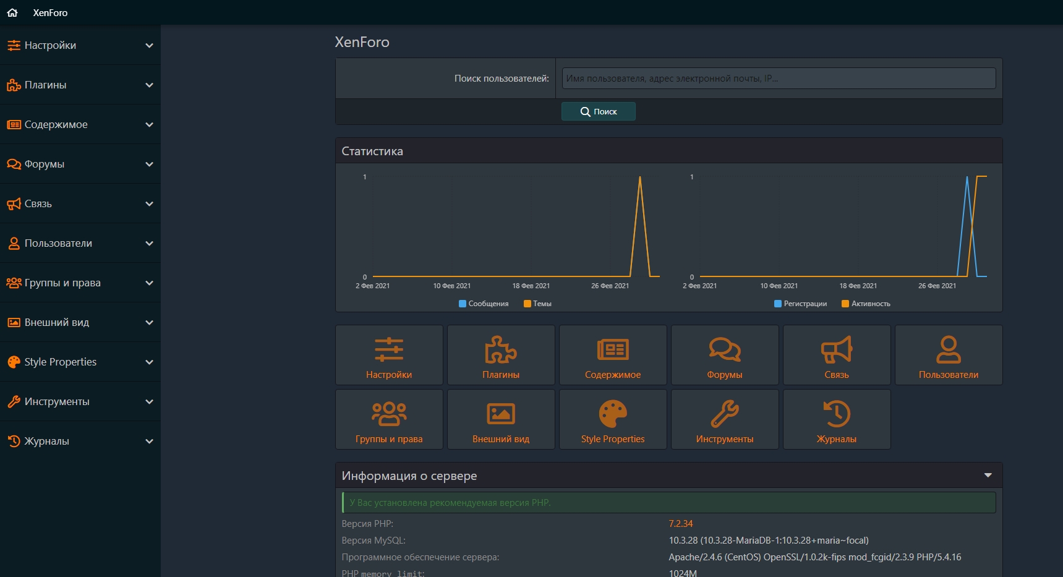Click the group icon beside sidebar Группы и права

[x=14, y=283]
